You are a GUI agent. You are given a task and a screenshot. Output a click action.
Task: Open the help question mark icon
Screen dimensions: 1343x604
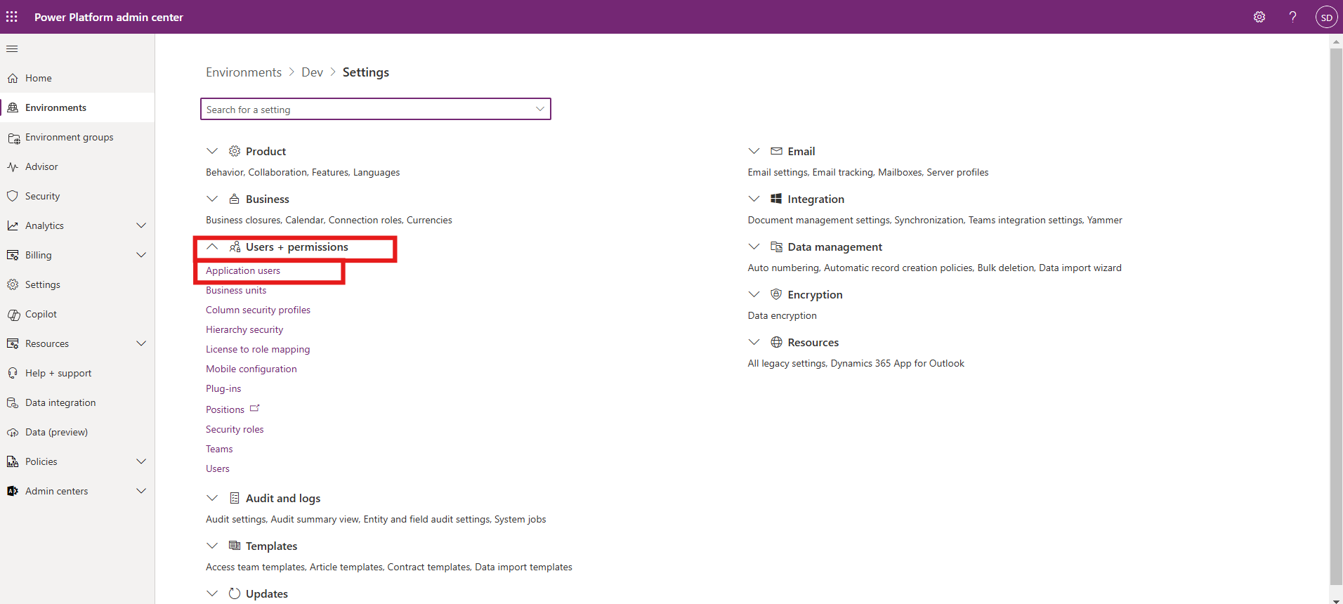click(x=1292, y=17)
